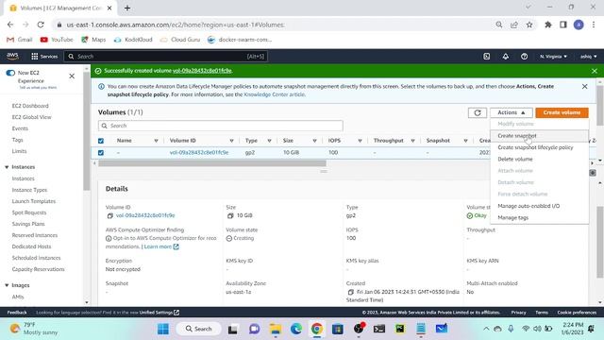Open Chrome extensions puzzle icon
This screenshot has width=604, height=340.
(547, 25)
